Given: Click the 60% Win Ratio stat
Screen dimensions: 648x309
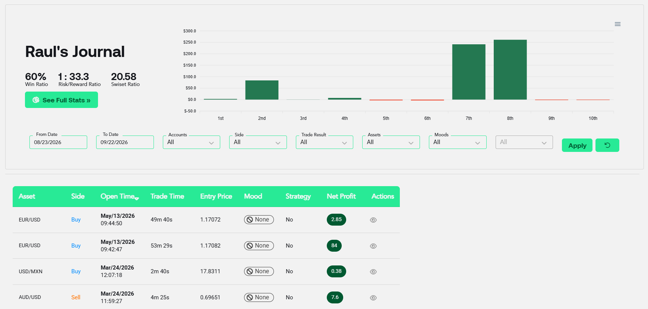Looking at the screenshot, I should point(37,79).
